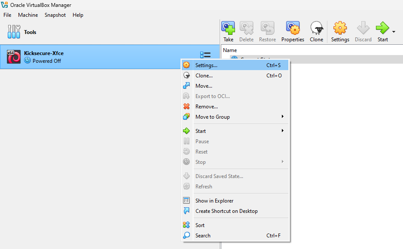Screen dimensions: 403x249
Task: Select Clone... in the context menu
Action: pyautogui.click(x=204, y=76)
